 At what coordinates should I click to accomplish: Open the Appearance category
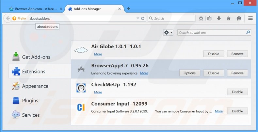(x=40, y=86)
